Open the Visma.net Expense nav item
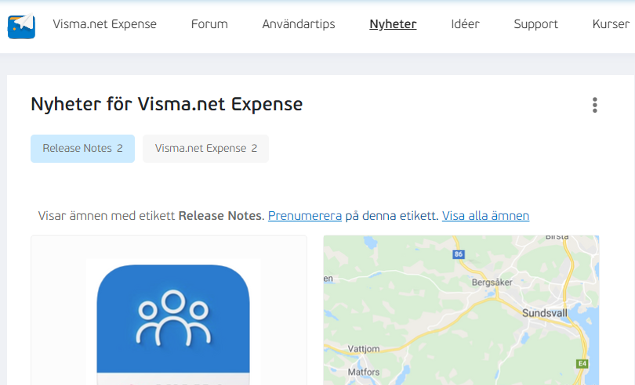 [104, 24]
